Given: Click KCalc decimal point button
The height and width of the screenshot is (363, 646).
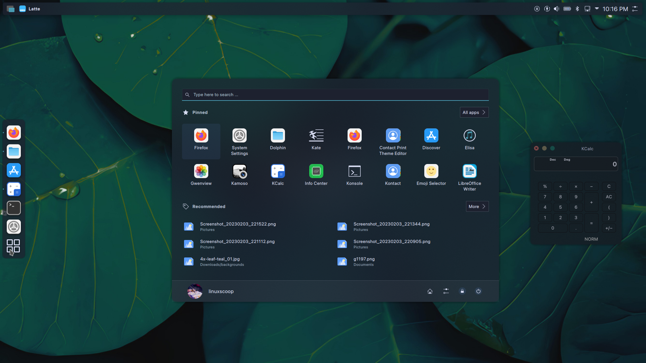Looking at the screenshot, I should click(576, 228).
